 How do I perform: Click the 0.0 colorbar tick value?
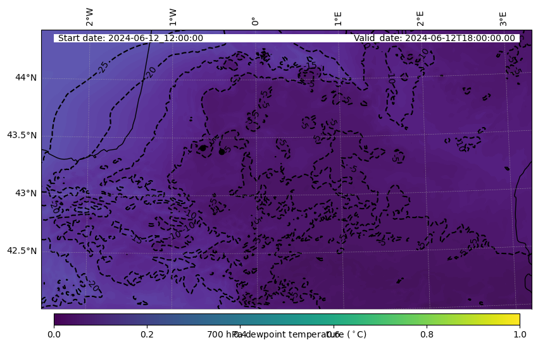point(54,334)
